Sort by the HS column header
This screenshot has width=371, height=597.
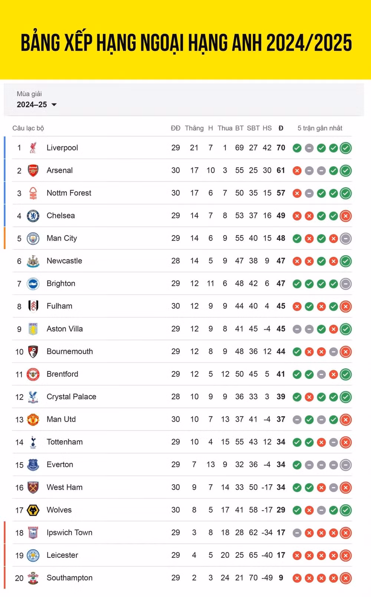267,128
